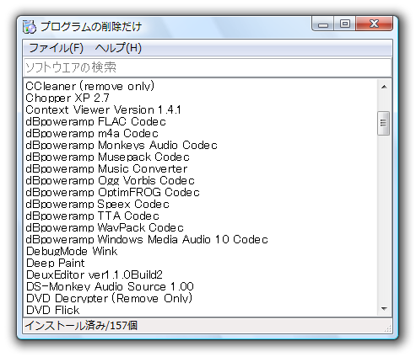
Task: Maximize the program window
Action: tap(345, 24)
